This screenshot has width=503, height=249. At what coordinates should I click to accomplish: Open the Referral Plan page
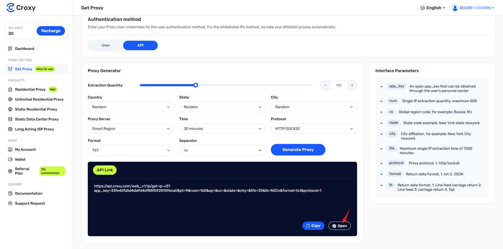coord(22,171)
